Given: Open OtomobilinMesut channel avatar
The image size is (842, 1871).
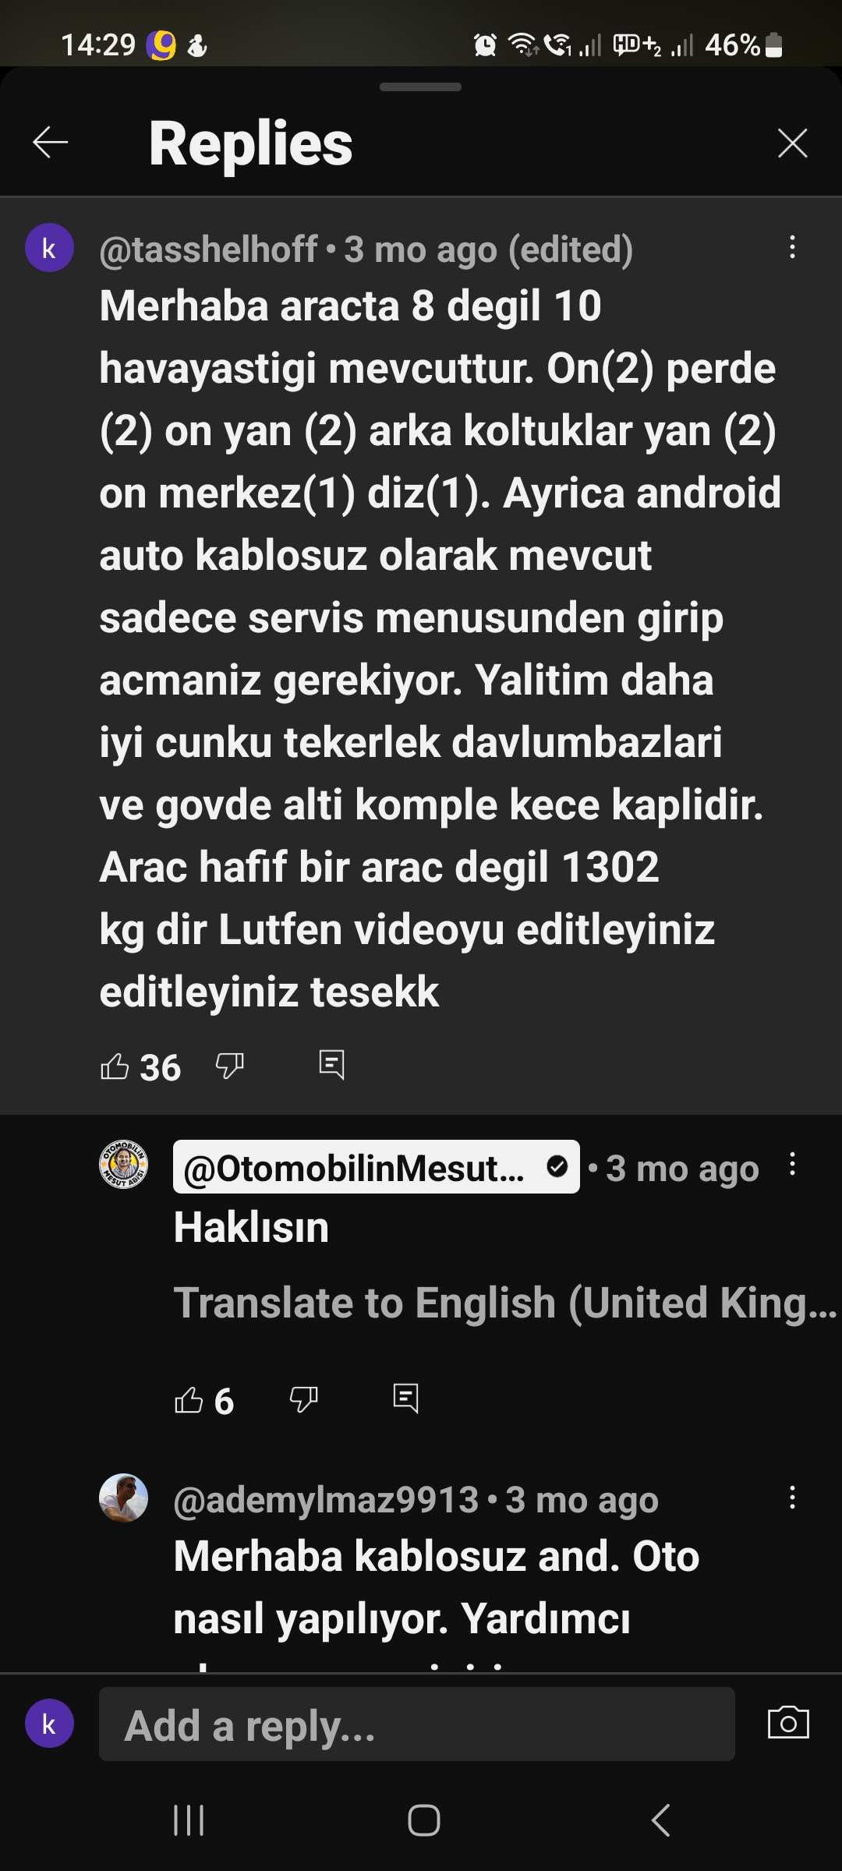Looking at the screenshot, I should (x=123, y=1164).
